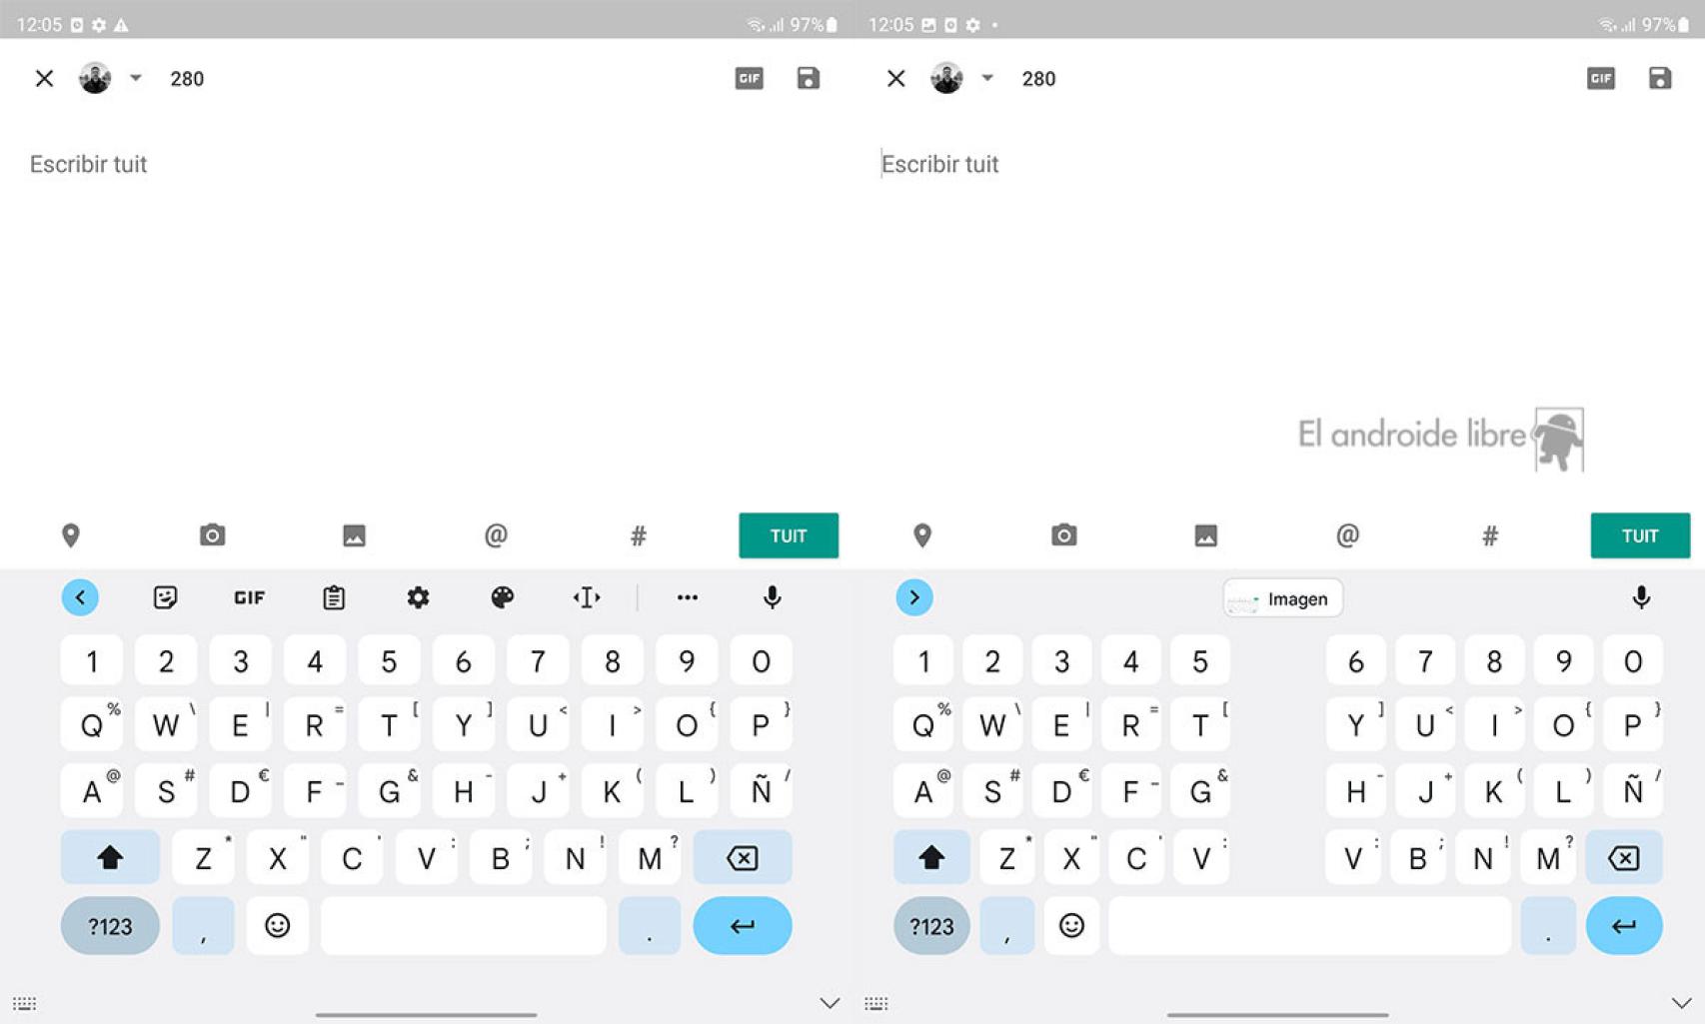Open more options (three dots) in keyboard toolbar

click(688, 597)
